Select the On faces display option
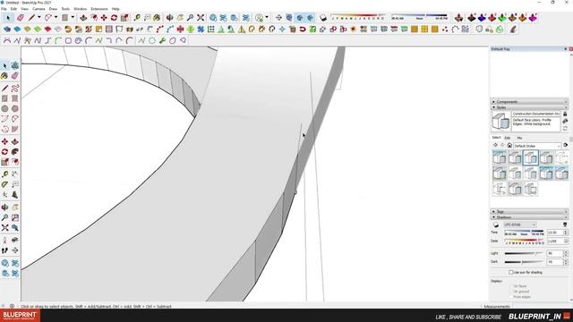 [x=511, y=286]
